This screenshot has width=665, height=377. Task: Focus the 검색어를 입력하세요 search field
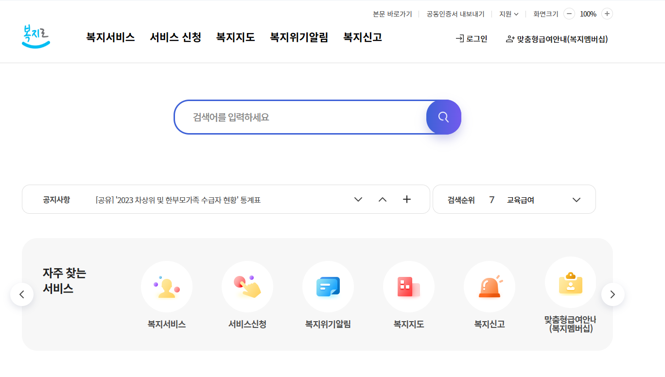pos(300,117)
